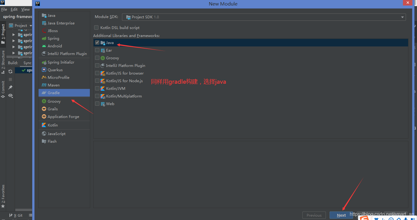Choose Spring module type

(64, 38)
